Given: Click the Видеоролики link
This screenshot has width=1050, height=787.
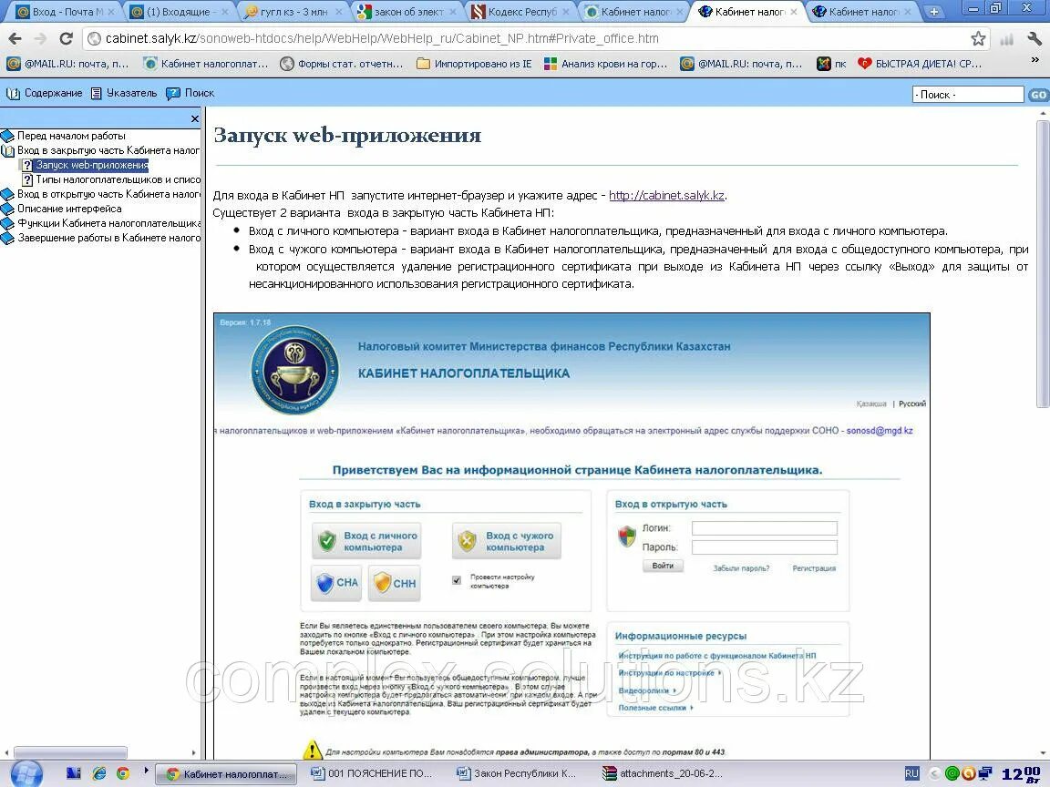Looking at the screenshot, I should [x=644, y=690].
